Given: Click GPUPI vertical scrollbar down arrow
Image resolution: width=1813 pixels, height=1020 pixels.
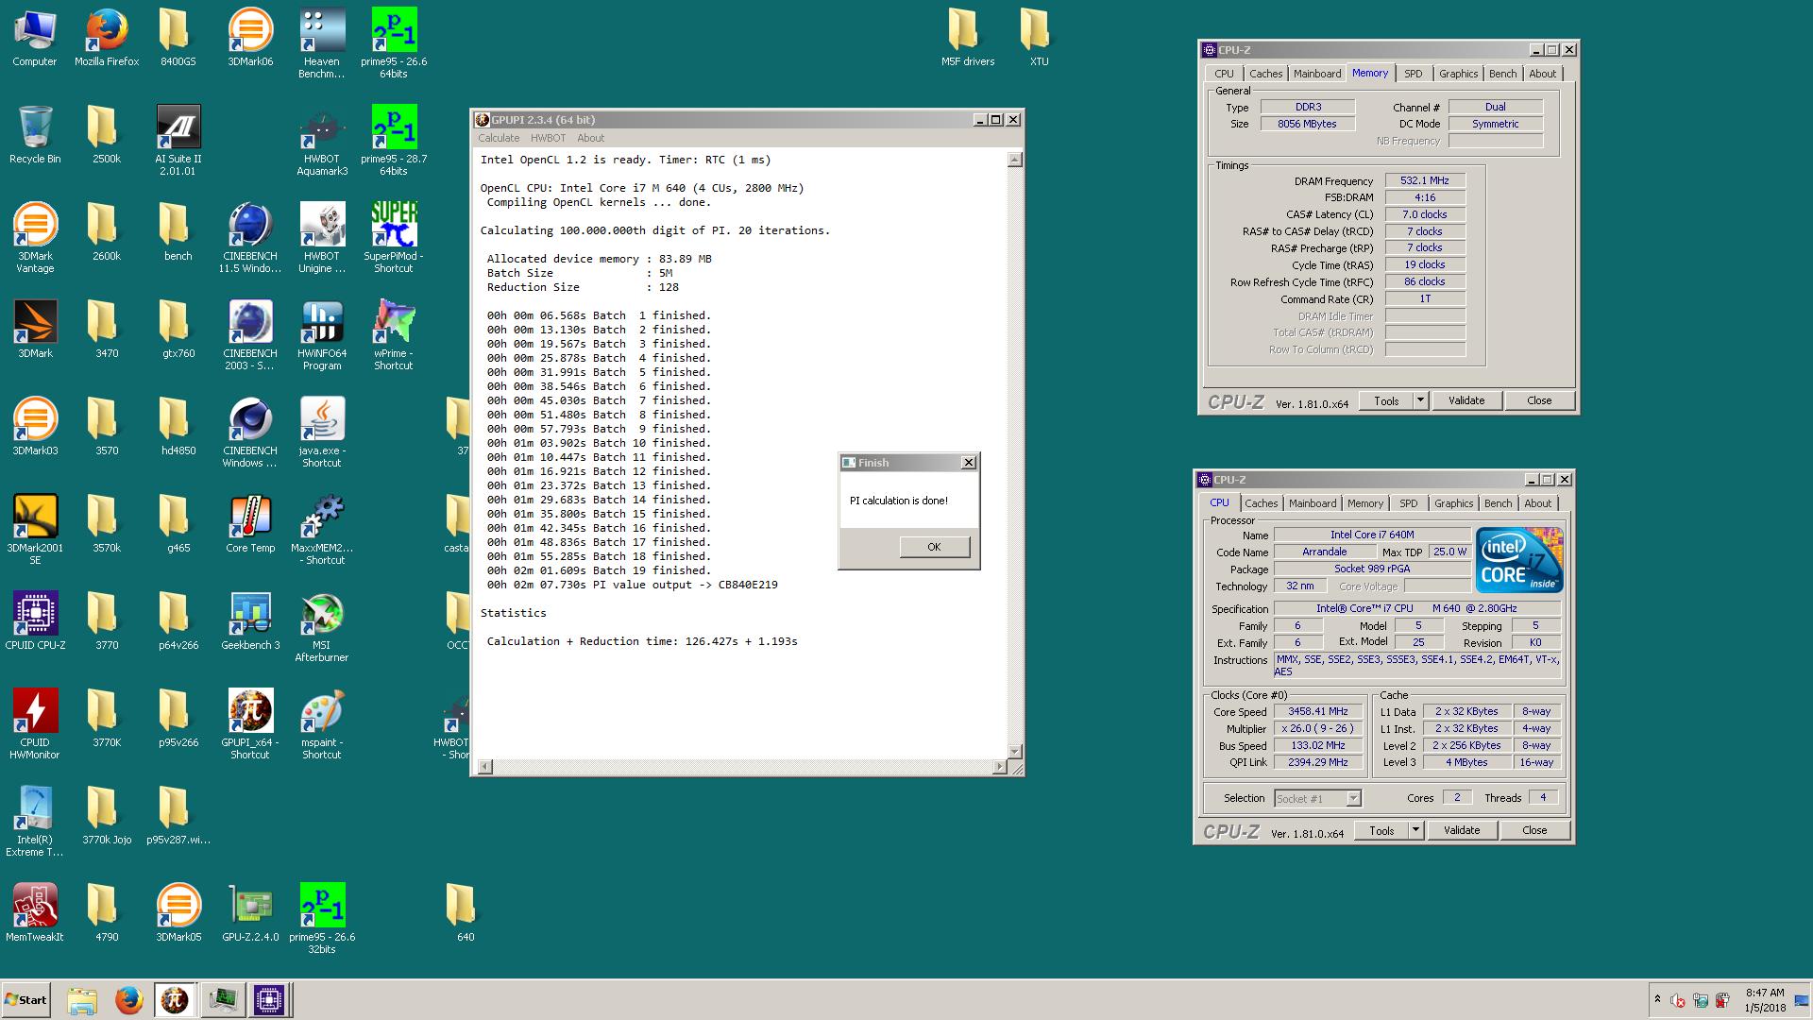Looking at the screenshot, I should pyautogui.click(x=1015, y=752).
